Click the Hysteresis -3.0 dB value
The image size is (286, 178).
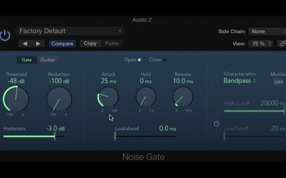pos(55,129)
